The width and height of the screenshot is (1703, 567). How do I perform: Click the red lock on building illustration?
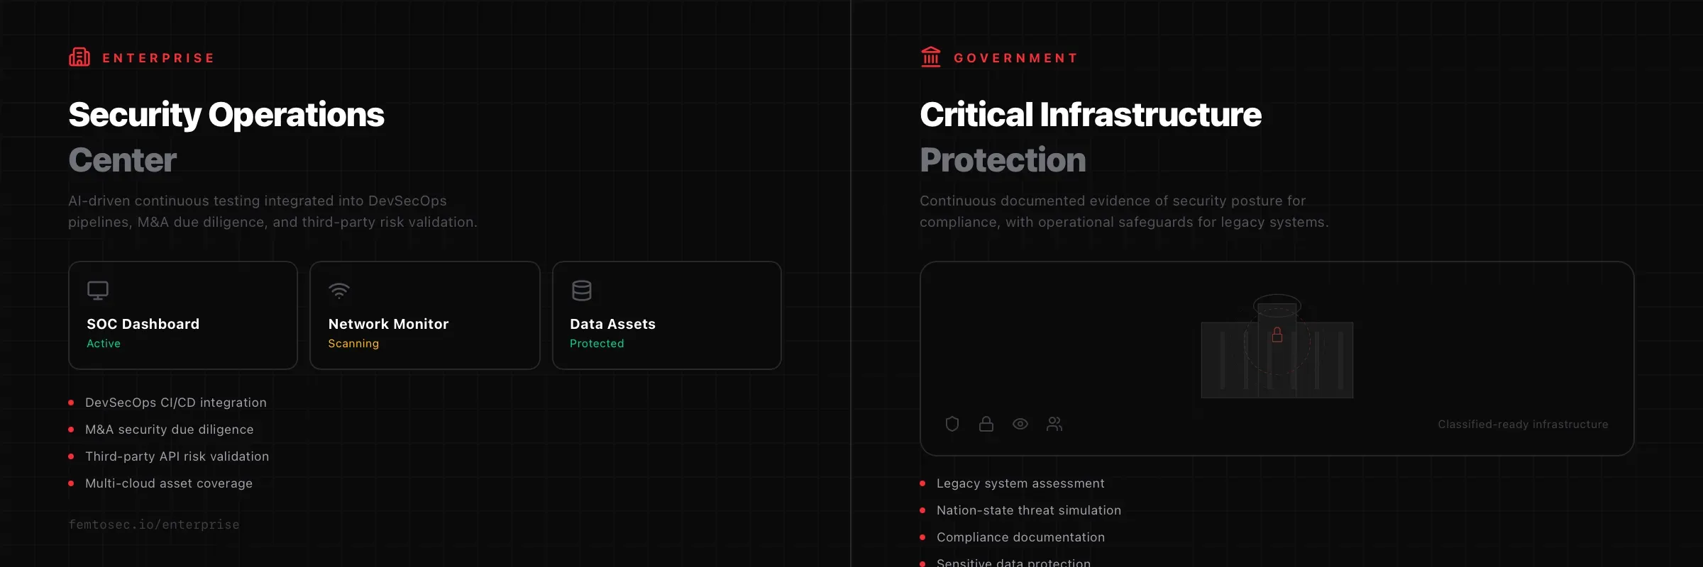(x=1277, y=335)
